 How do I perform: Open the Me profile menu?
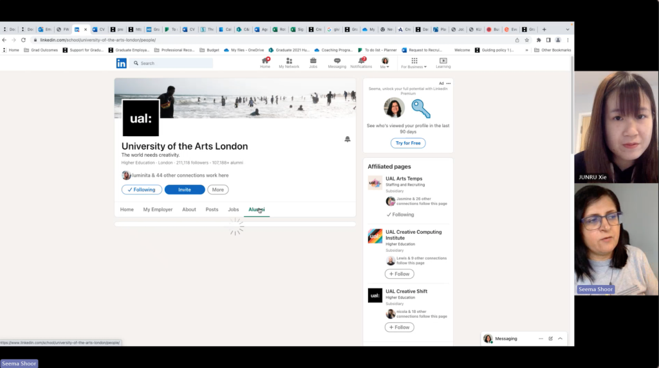pyautogui.click(x=385, y=63)
